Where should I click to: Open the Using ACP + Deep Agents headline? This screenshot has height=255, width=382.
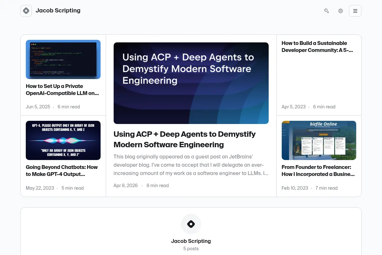185,139
